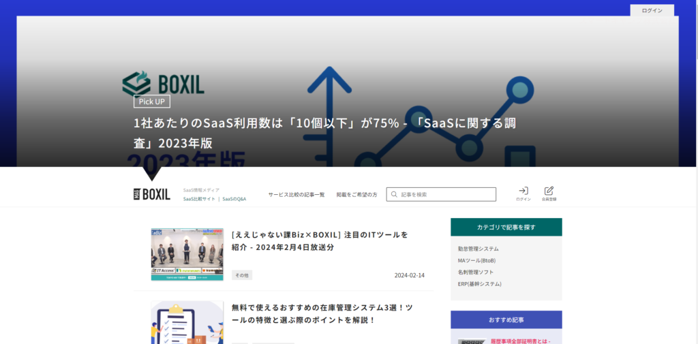698x344 pixels.
Task: Open the ええじゃない課Biz×BOXIL article thumbnail
Action: [187, 254]
